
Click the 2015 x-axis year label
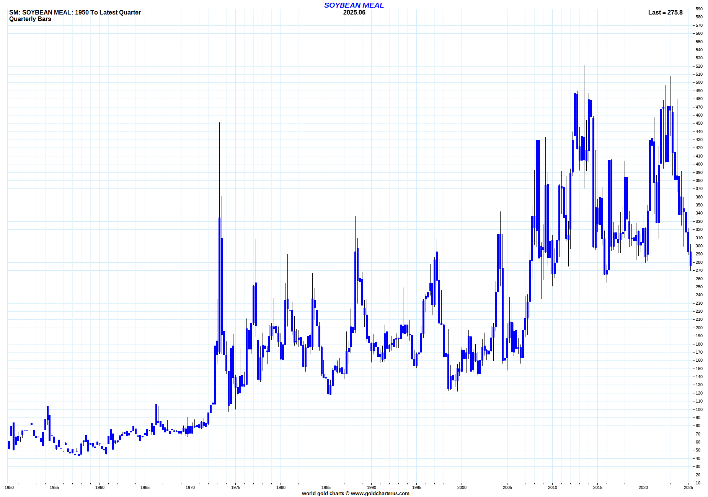(x=598, y=487)
